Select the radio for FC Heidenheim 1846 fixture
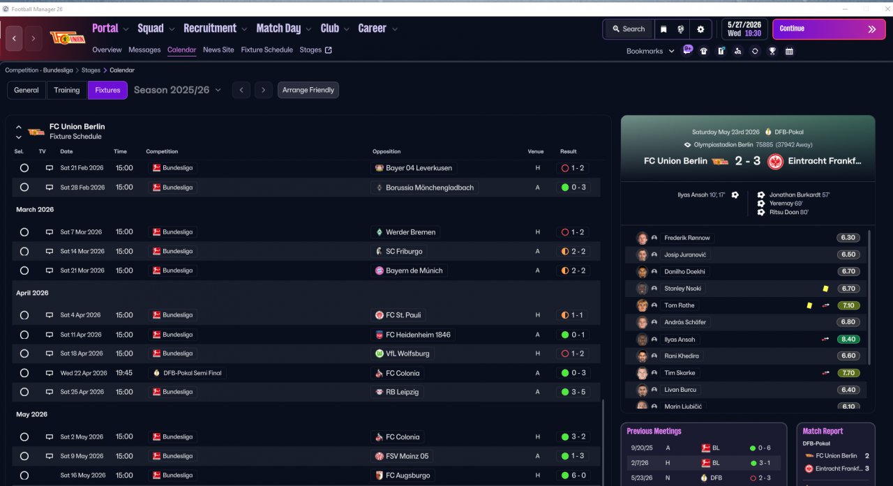This screenshot has width=893, height=486. click(24, 335)
